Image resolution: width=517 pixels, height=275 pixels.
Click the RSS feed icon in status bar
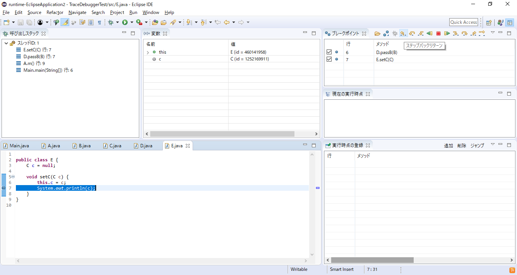(512, 269)
